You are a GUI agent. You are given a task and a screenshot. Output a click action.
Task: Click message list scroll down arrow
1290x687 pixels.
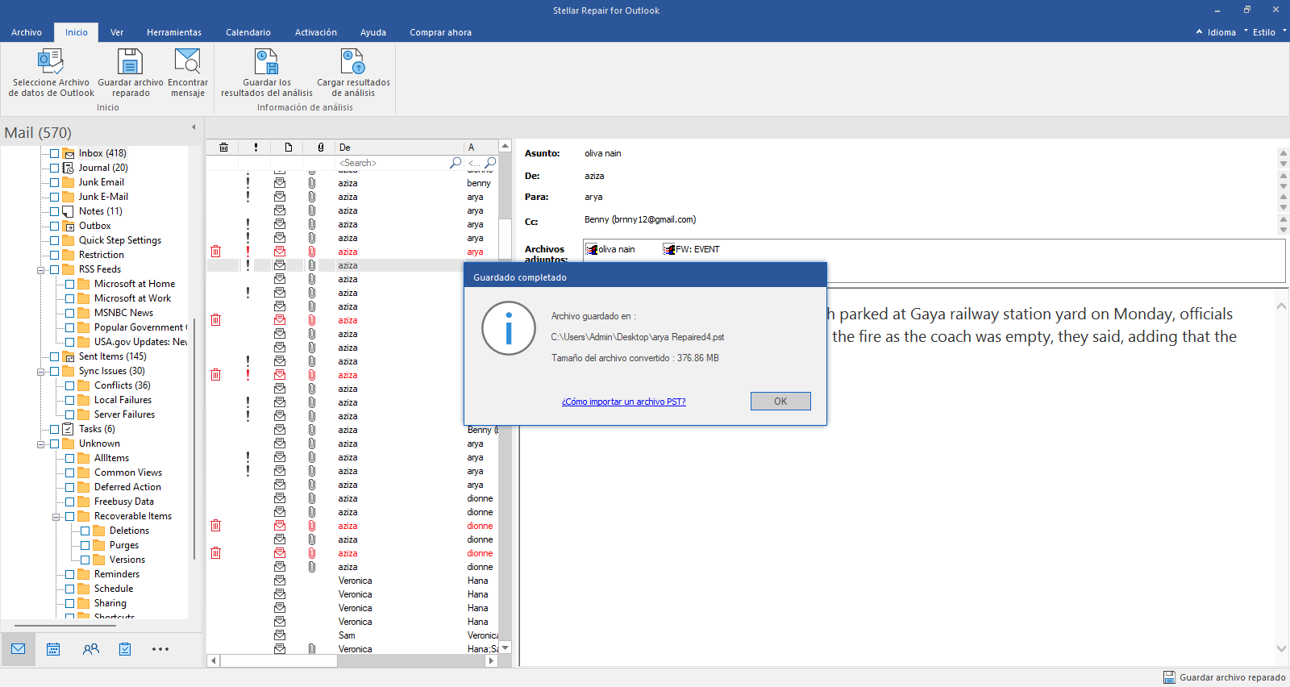click(506, 647)
